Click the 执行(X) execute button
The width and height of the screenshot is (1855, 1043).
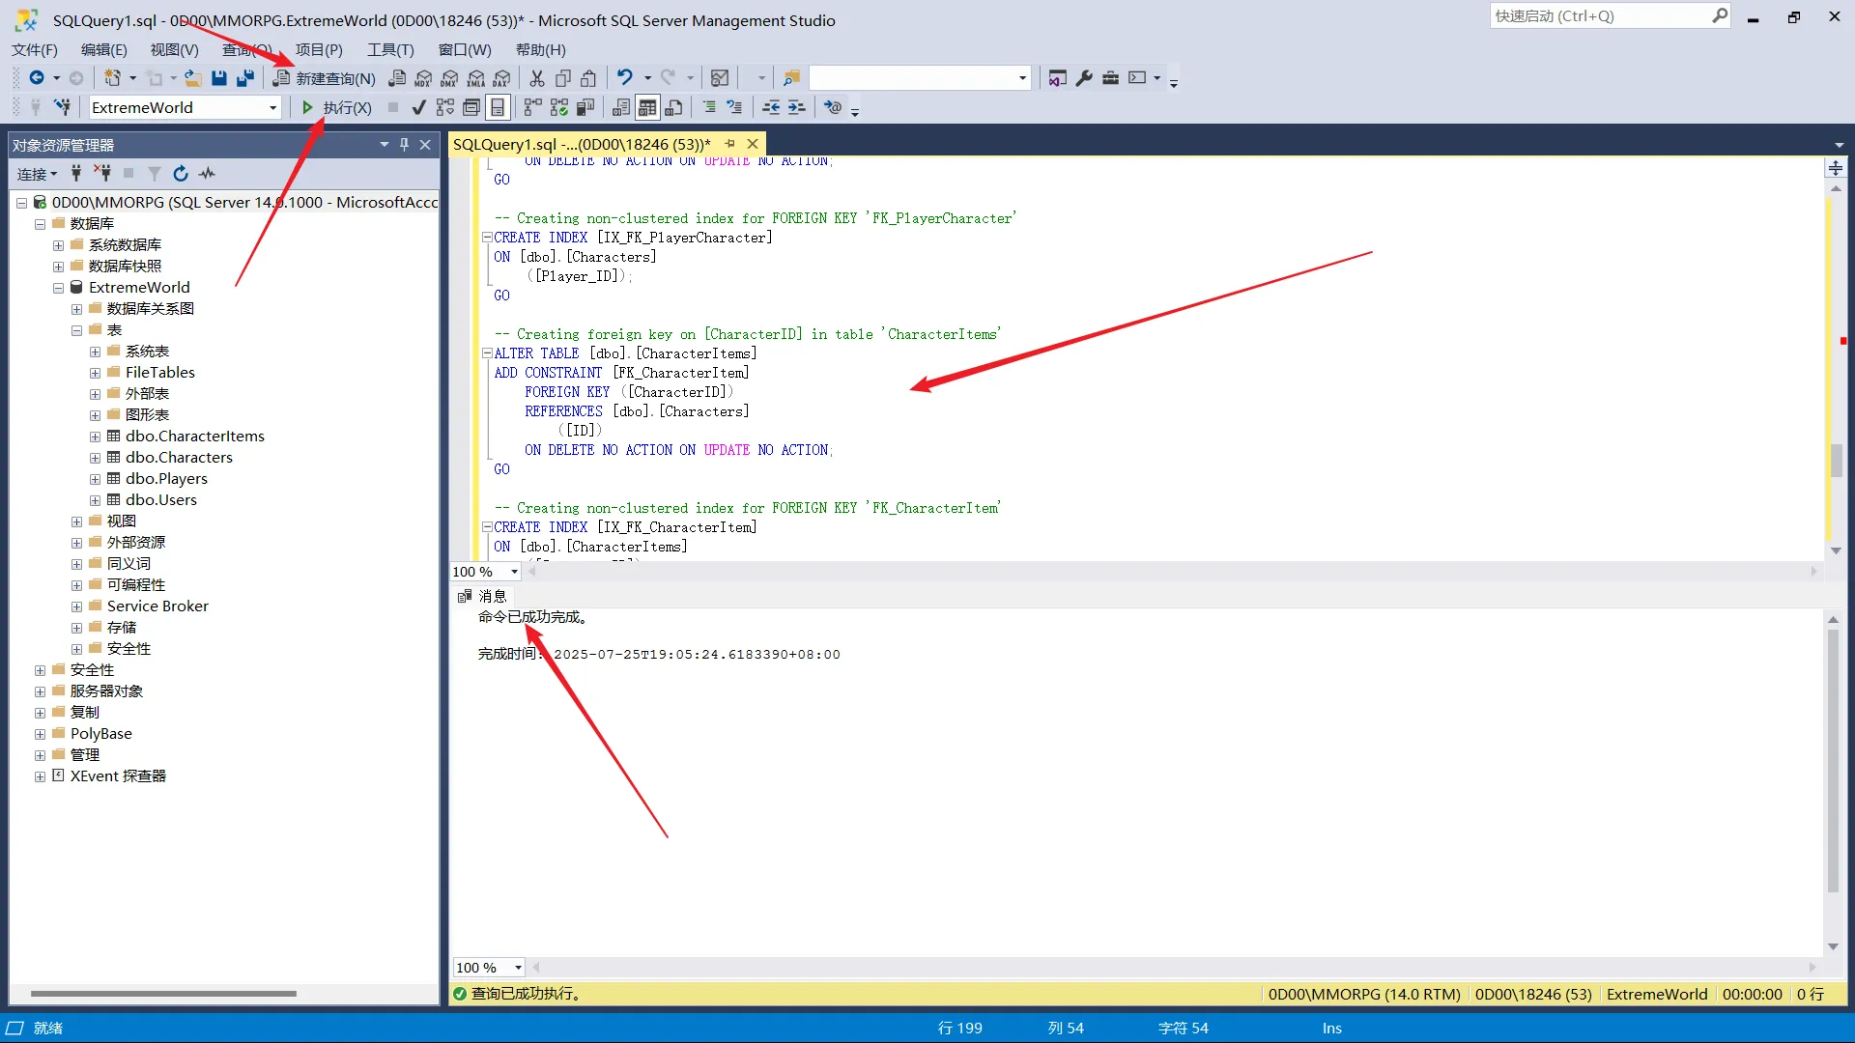pos(336,107)
